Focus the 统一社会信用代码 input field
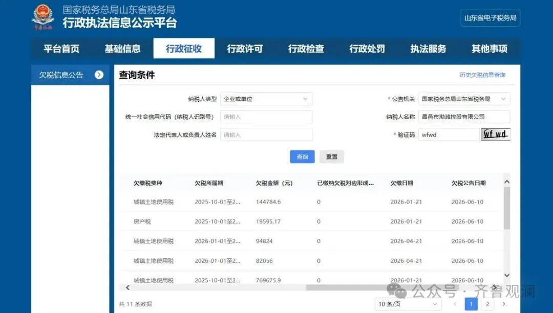 (x=266, y=117)
